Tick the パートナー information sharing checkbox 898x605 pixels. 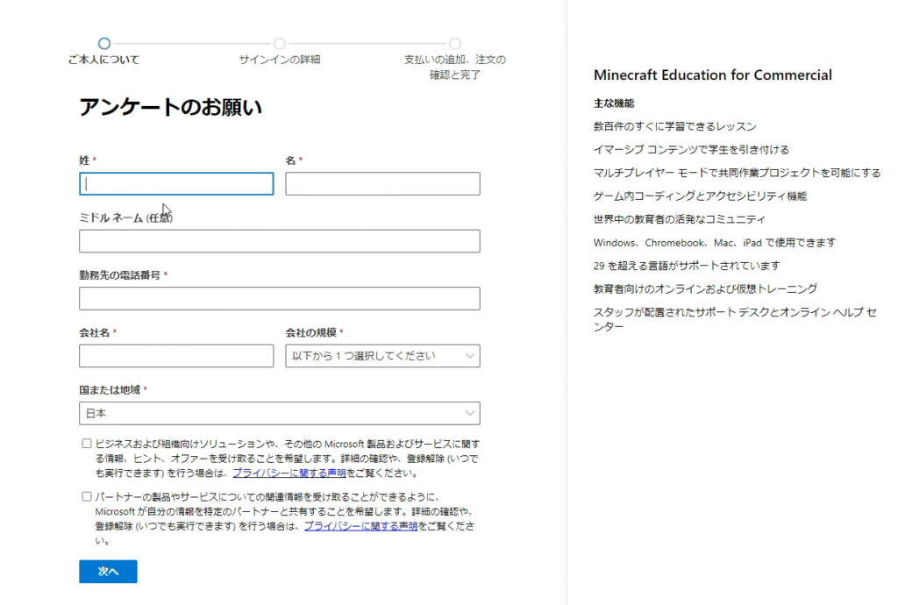(x=87, y=496)
